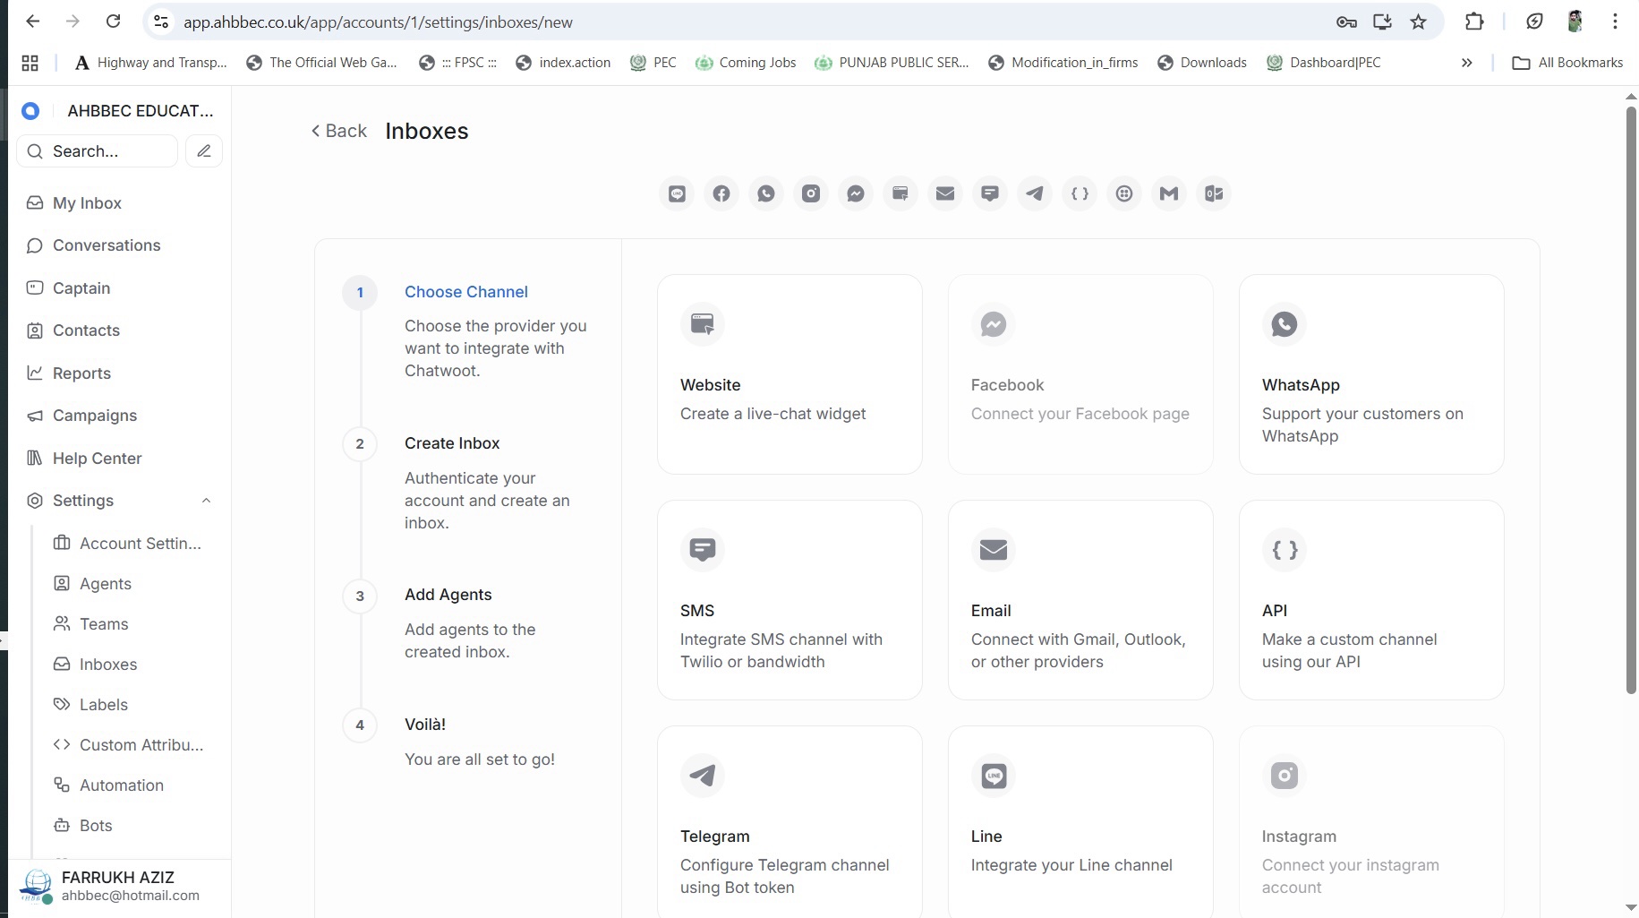Show hidden bookmarks with the double chevron
Viewport: 1639px width, 918px height.
point(1466,63)
